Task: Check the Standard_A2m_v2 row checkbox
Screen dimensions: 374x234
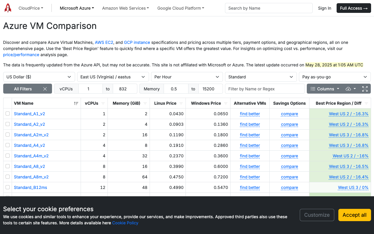Action: [x=8, y=135]
